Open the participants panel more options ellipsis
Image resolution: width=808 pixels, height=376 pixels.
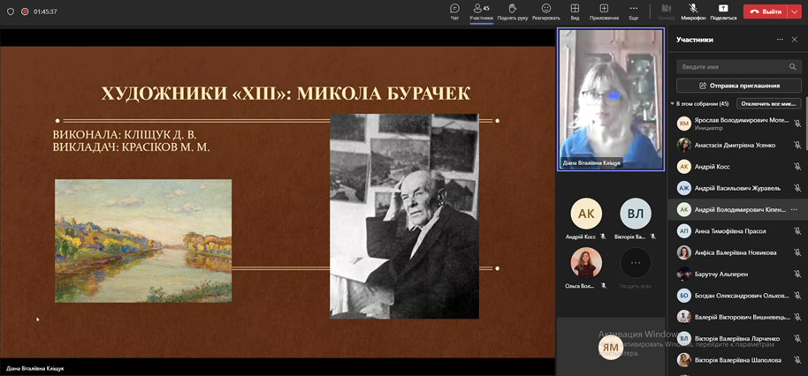tap(780, 40)
